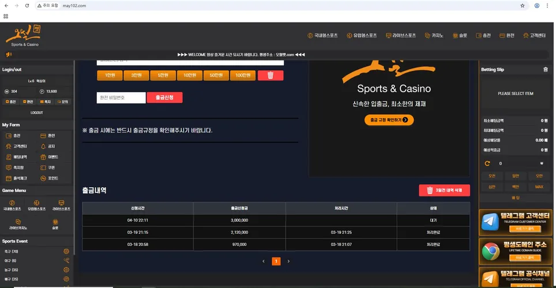Clear the Betting Slip with trash icon
Image resolution: width=556 pixels, height=288 pixels.
pyautogui.click(x=546, y=70)
